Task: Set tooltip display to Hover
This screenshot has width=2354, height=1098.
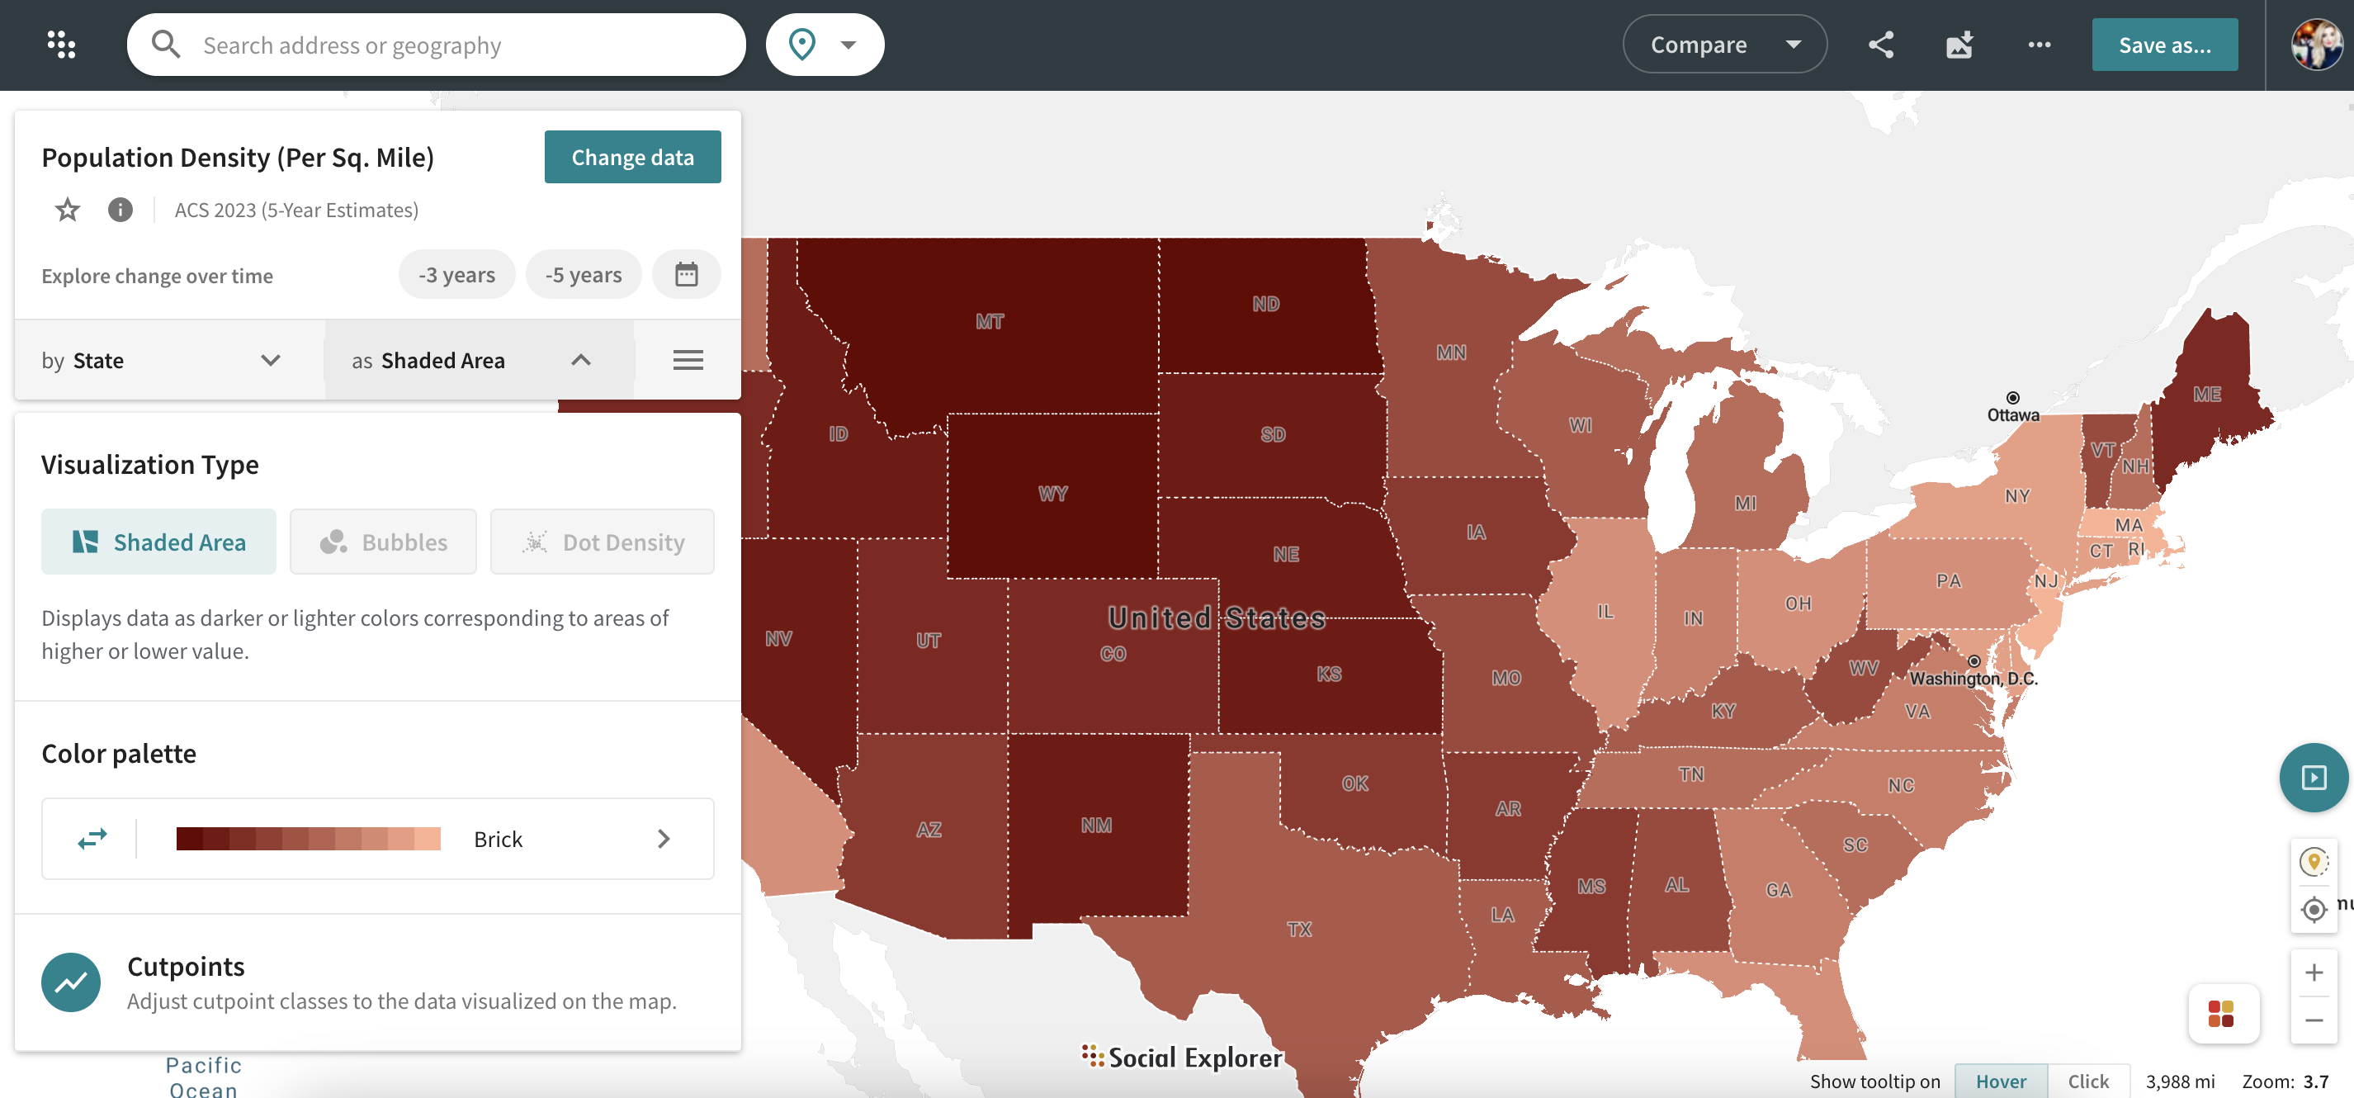Action: click(x=2001, y=1081)
